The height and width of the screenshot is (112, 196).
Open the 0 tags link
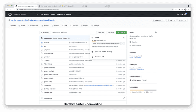[x=64, y=32]
